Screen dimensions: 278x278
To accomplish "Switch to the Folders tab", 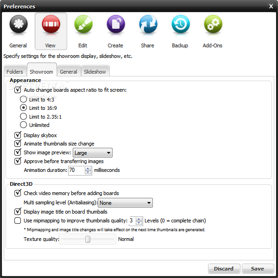I will click(x=15, y=72).
